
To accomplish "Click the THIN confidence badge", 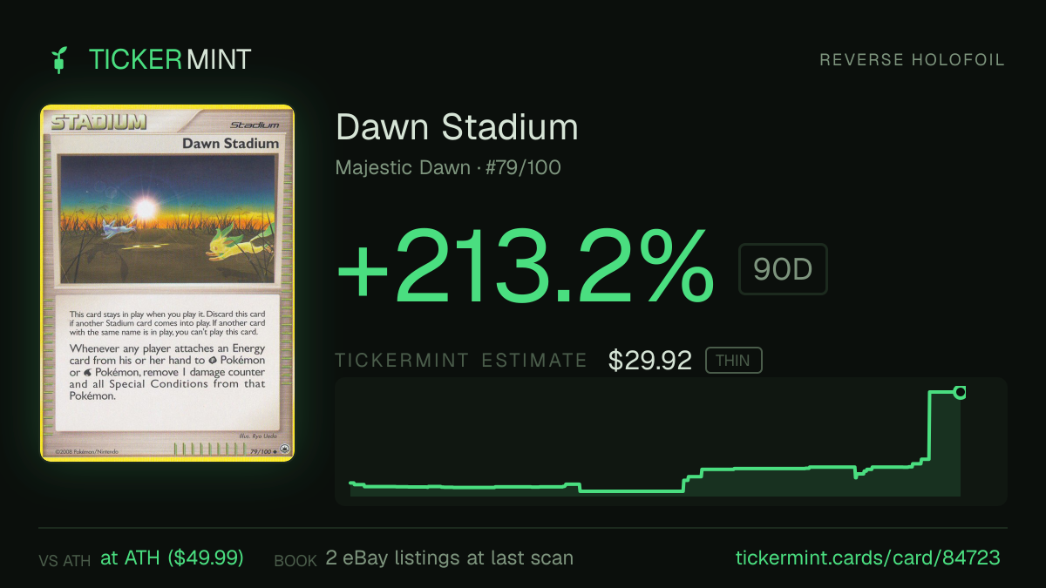I will coord(734,361).
